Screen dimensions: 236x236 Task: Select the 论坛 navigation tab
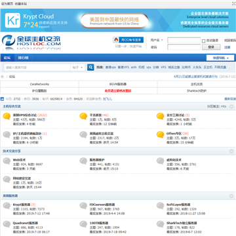(x=7, y=58)
